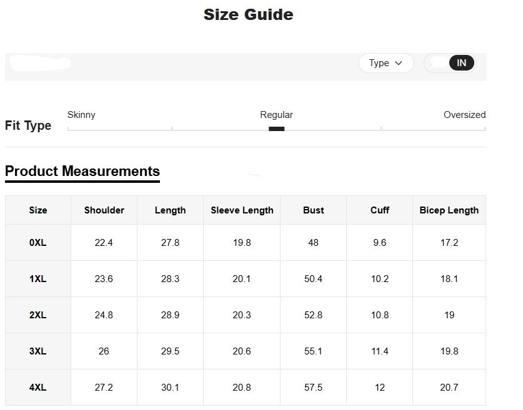523x410 pixels.
Task: Click the Regular fit marker on the slider
Action: tap(276, 129)
